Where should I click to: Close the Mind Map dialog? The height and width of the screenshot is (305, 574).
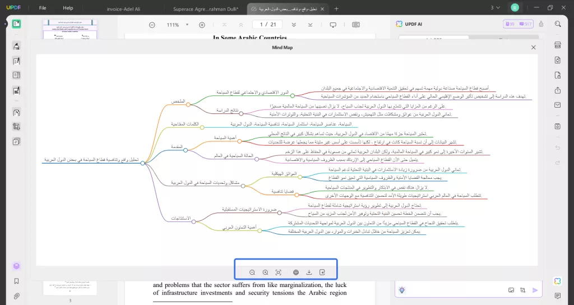coord(533,48)
